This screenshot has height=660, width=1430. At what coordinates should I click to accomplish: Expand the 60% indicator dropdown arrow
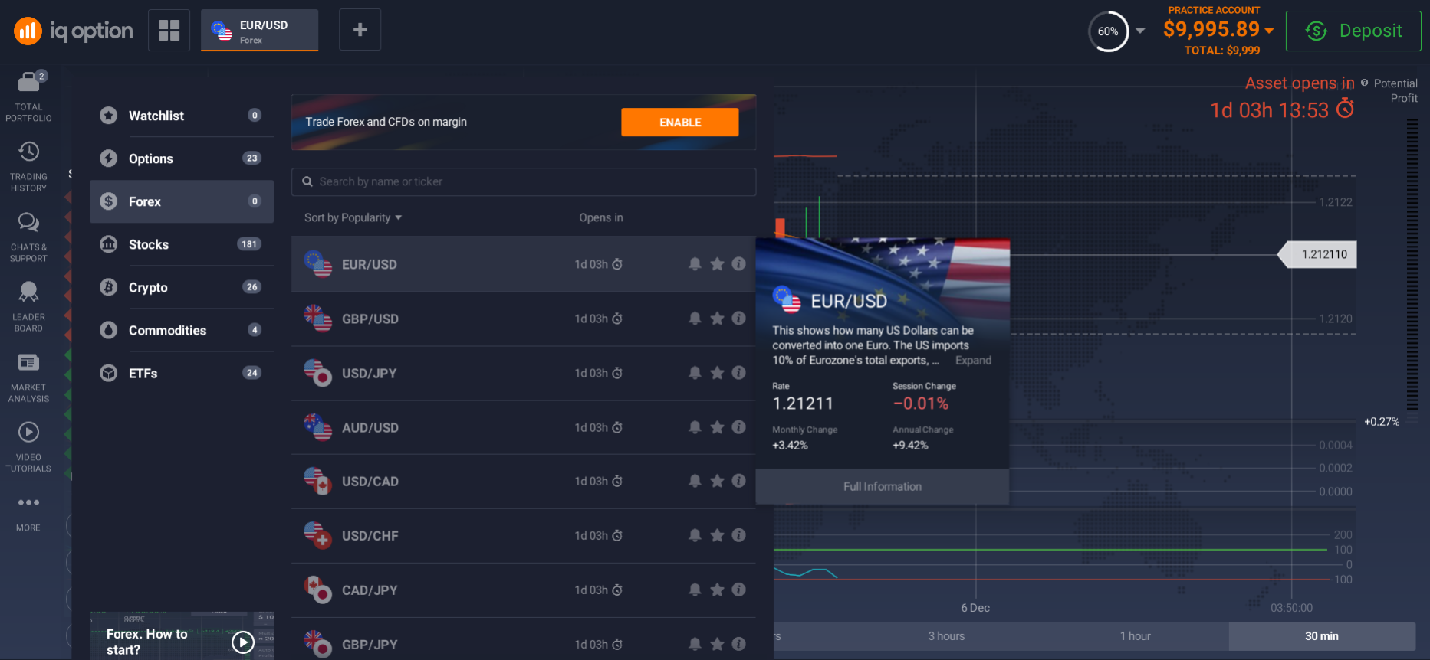(x=1140, y=31)
